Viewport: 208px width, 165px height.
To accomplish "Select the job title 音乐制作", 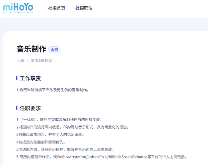I will tap(32, 49).
